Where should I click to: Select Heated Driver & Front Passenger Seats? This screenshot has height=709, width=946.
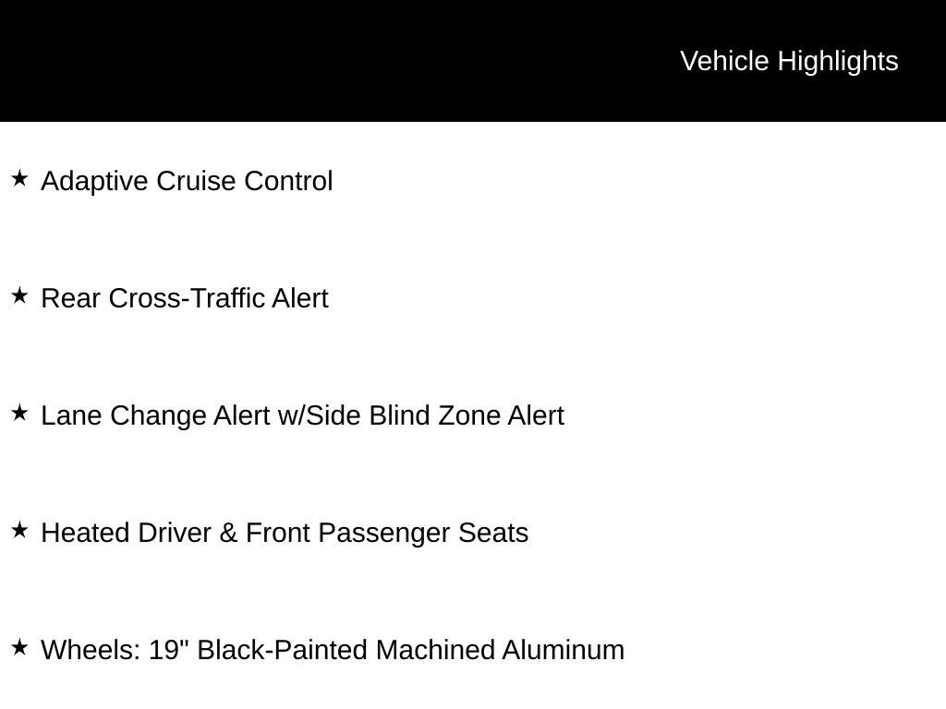click(x=285, y=533)
